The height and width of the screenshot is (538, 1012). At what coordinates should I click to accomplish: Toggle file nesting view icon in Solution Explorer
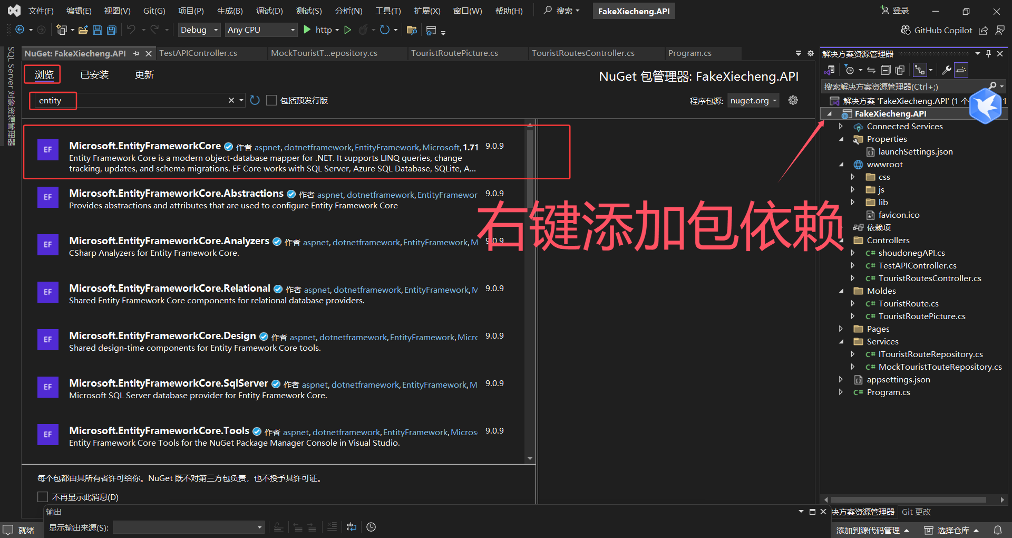tap(920, 70)
